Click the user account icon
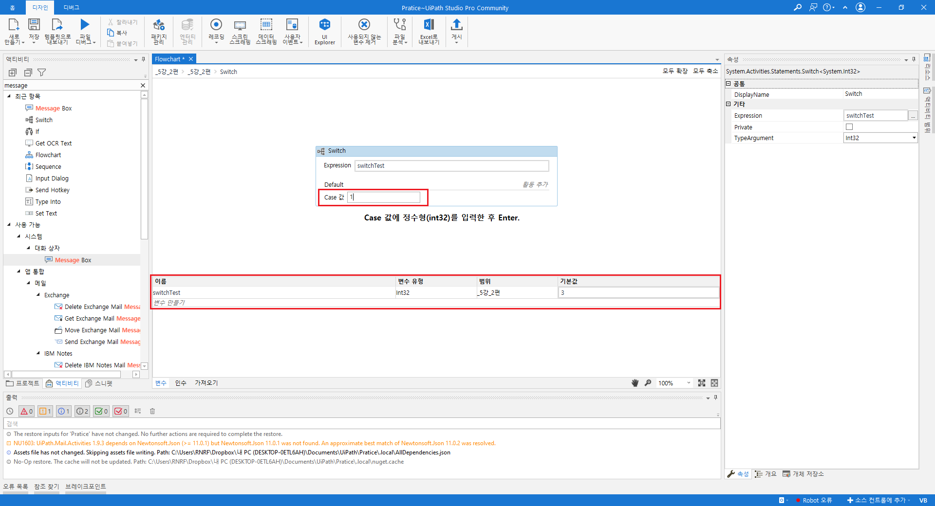The image size is (935, 506). coord(860,7)
